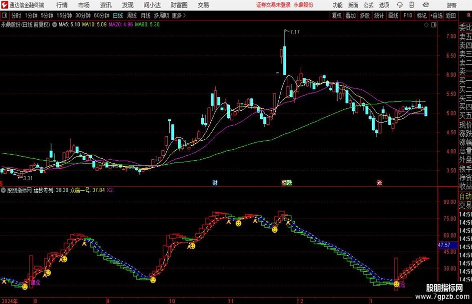Click the MA60: 5.30 value label
This screenshot has height=304, width=472.
(147, 24)
